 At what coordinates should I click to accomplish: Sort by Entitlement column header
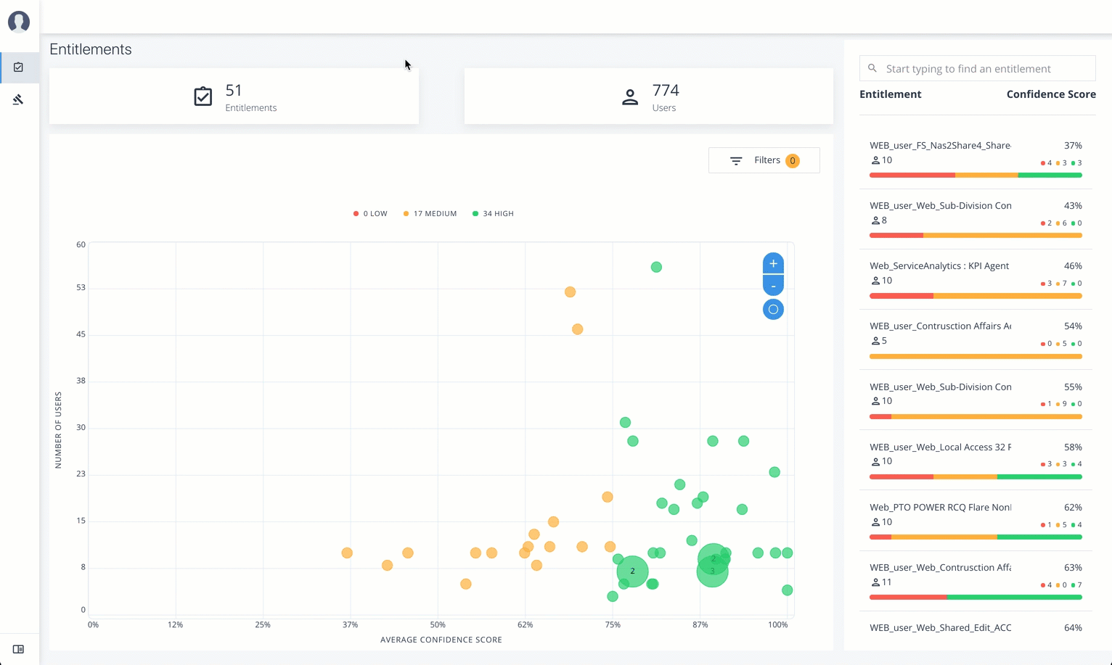click(890, 94)
